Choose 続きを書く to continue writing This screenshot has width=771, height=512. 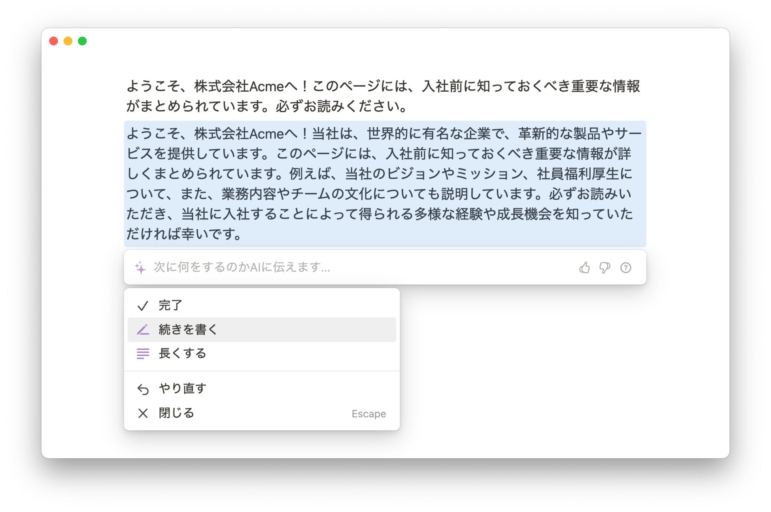coord(188,329)
